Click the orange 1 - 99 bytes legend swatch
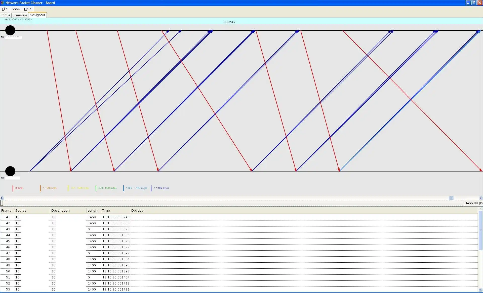The image size is (483, 293). (41, 188)
